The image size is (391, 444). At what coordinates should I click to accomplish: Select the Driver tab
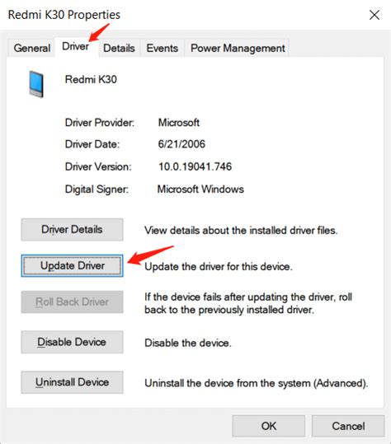(x=76, y=46)
